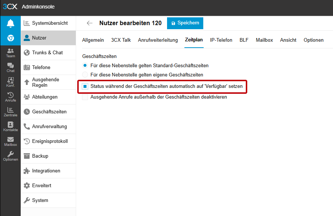Open the Zentrale panel icon
Image resolution: width=333 pixels, height=216 pixels.
coord(10,112)
